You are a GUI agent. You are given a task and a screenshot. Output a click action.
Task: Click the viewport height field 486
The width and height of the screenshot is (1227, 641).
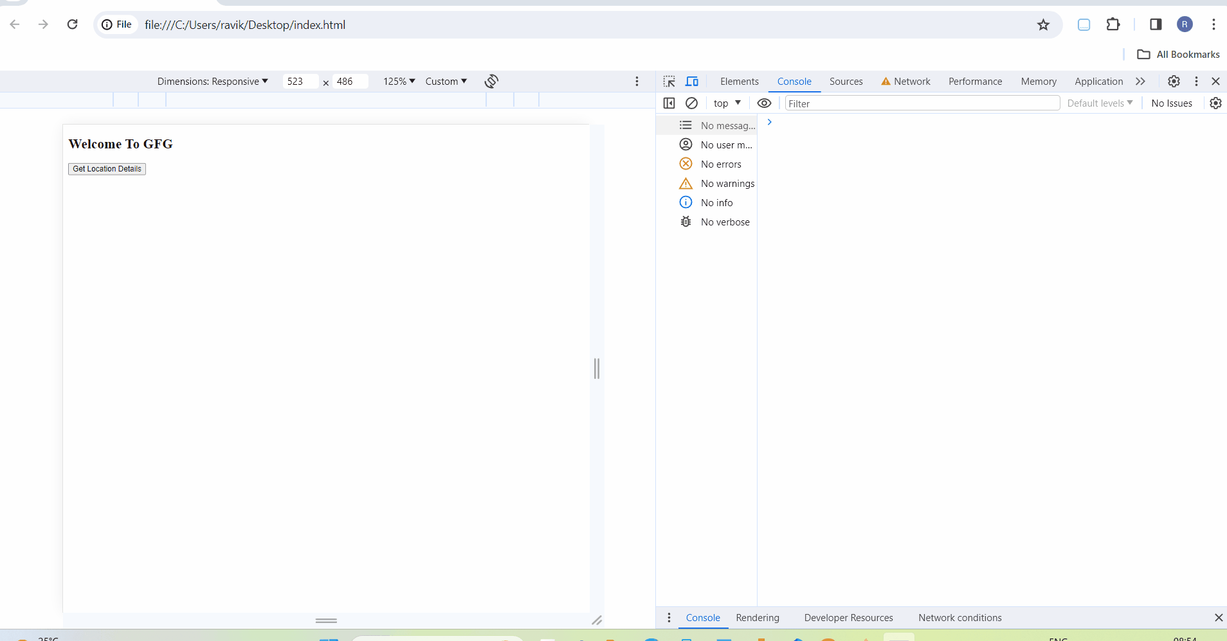point(350,82)
